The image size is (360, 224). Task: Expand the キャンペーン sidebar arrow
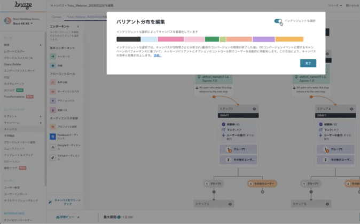[x=41, y=123]
